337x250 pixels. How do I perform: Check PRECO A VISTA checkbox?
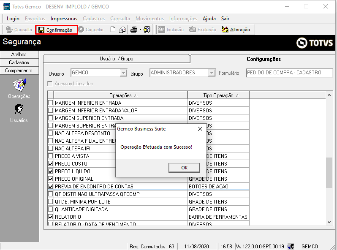tap(51, 156)
